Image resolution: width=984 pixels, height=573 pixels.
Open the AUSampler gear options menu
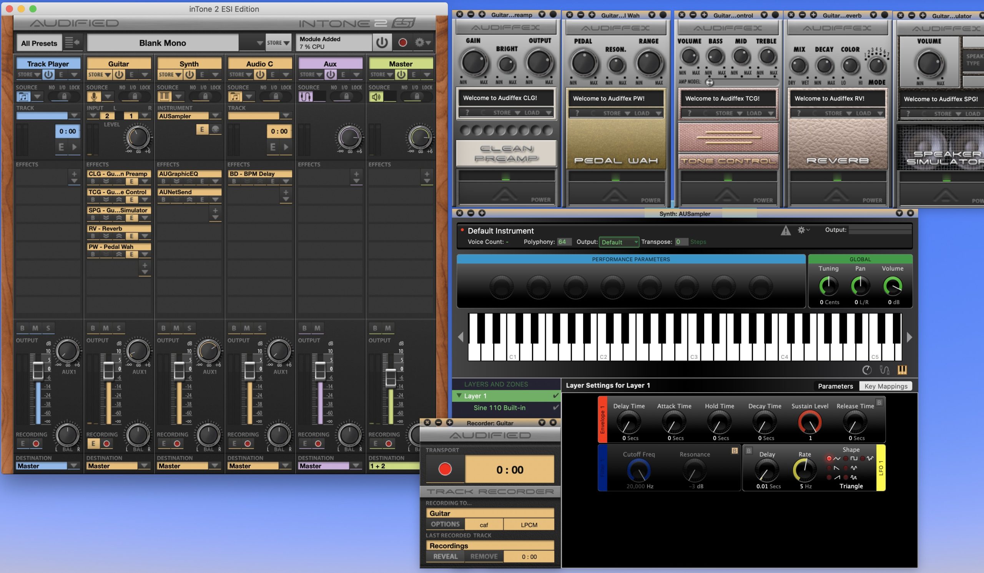(x=803, y=230)
